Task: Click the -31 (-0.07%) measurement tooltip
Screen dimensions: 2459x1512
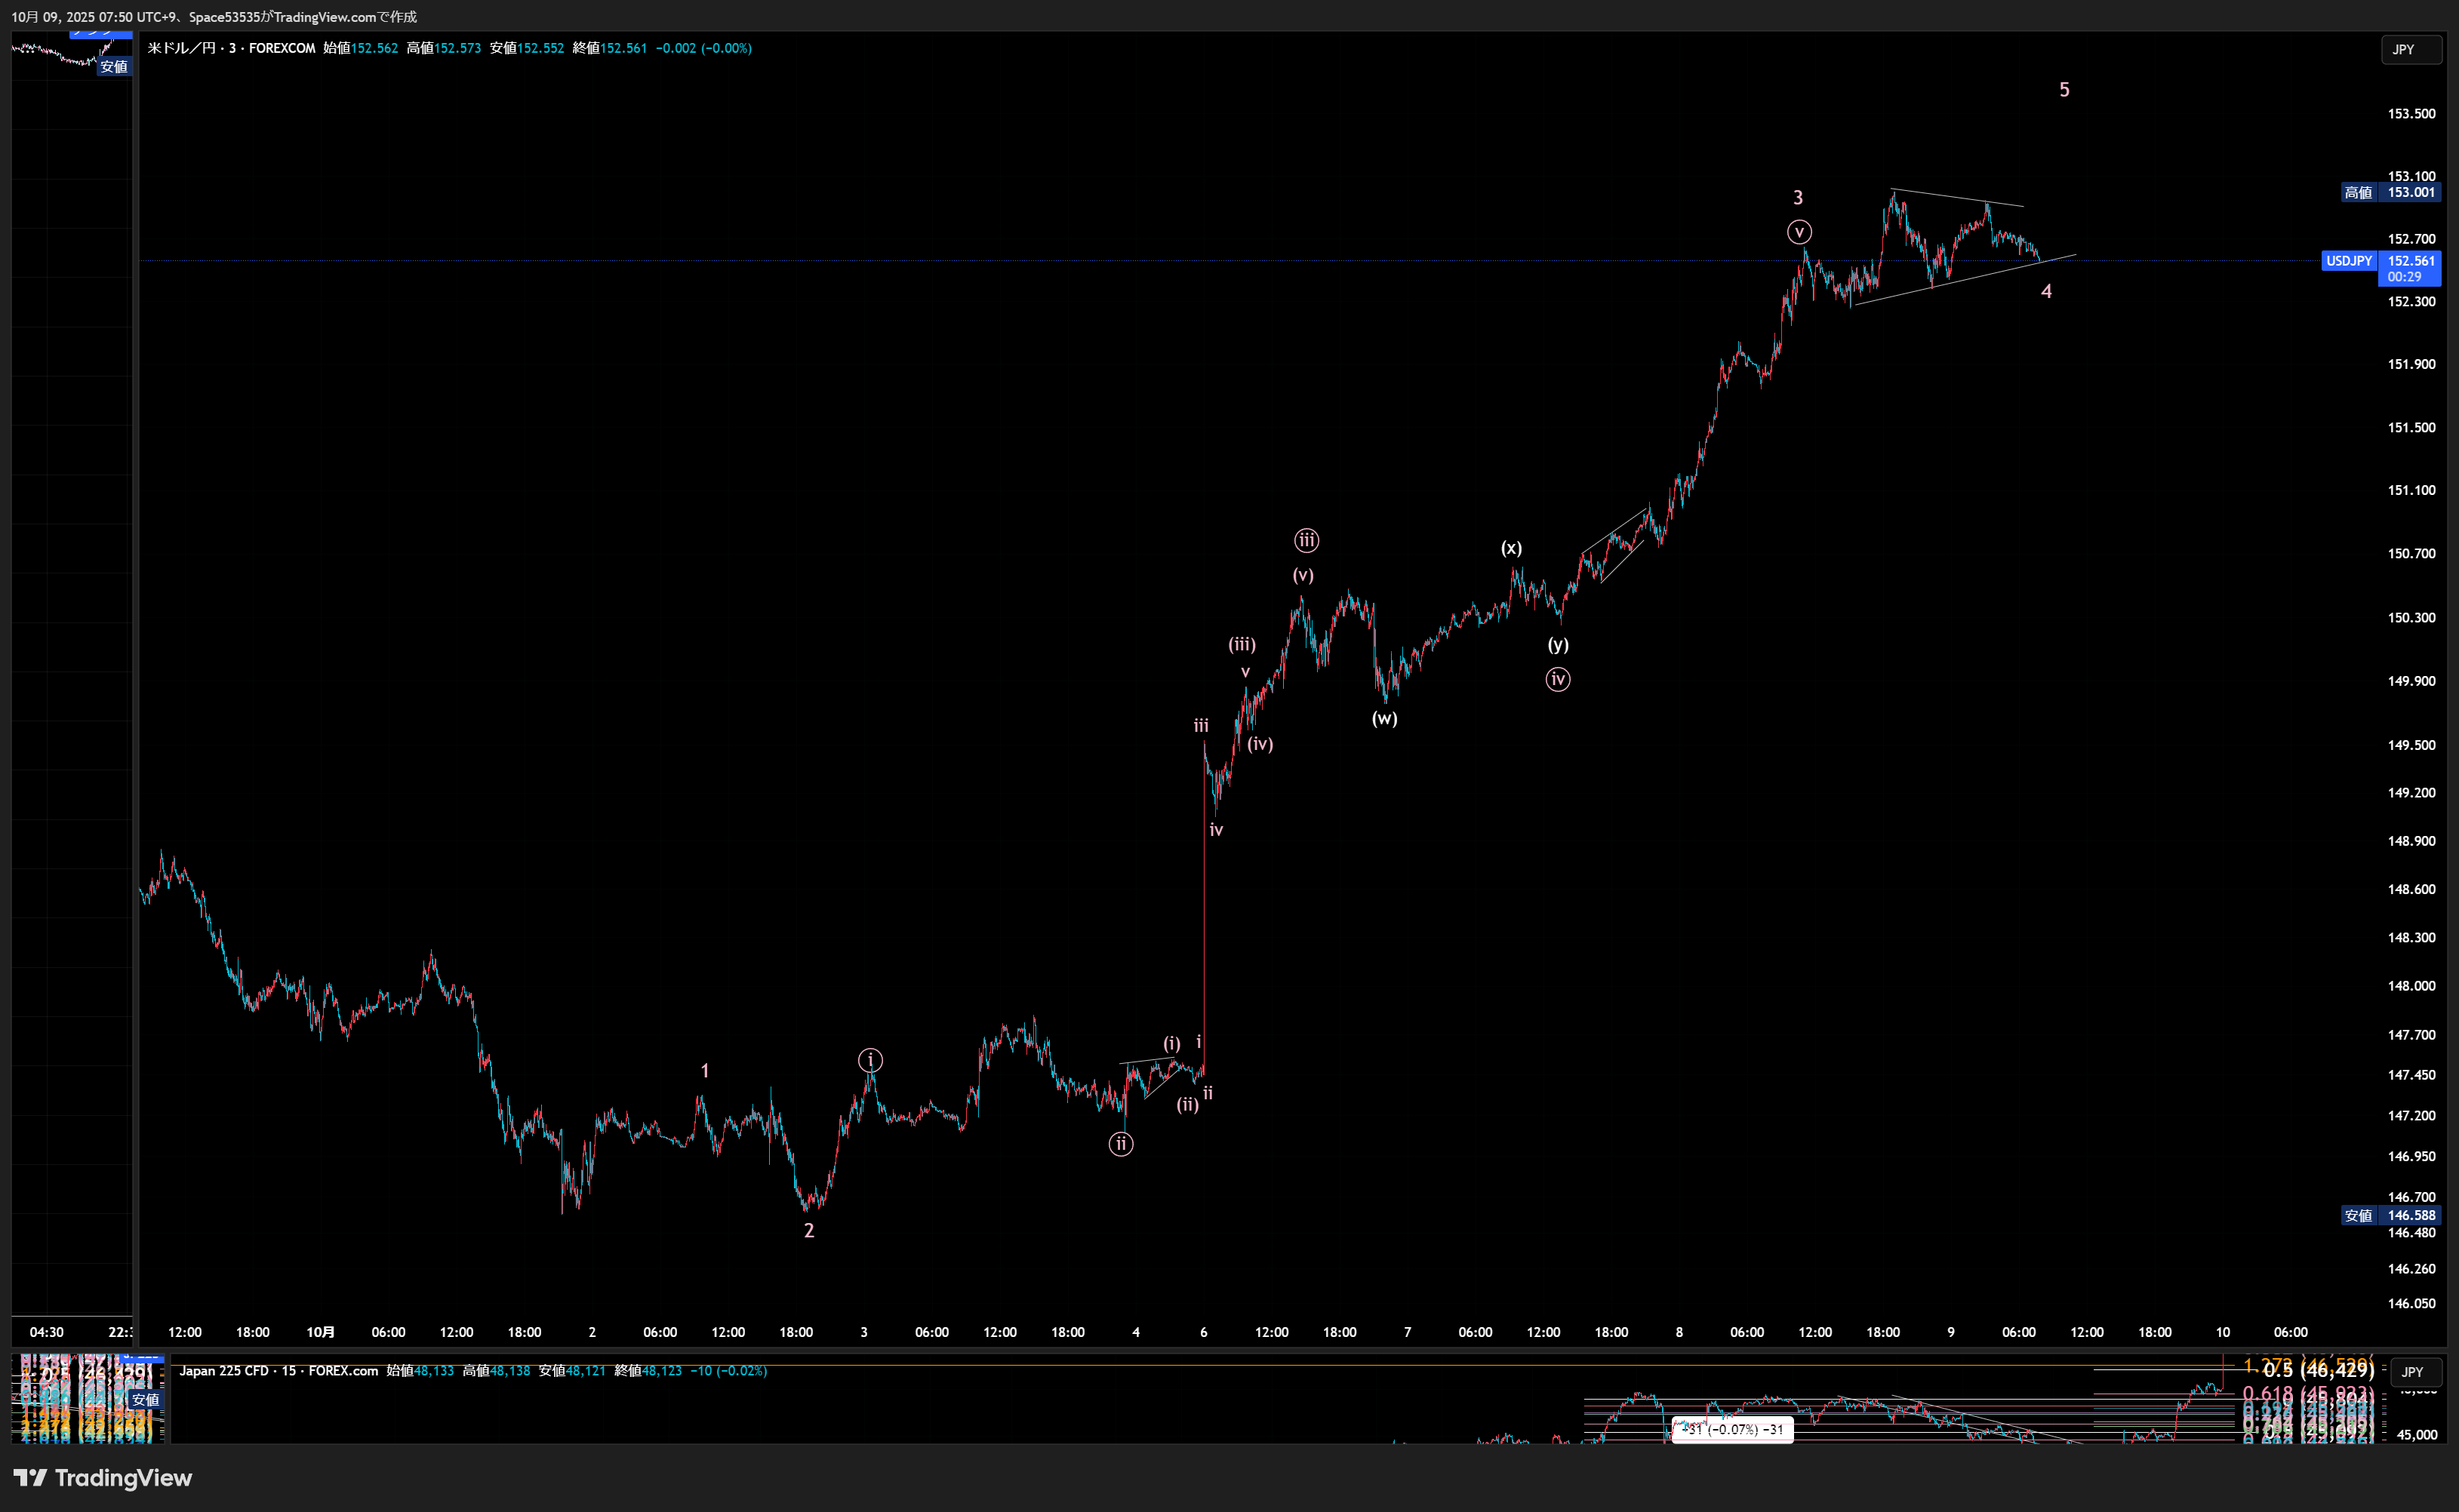Action: pos(1733,1429)
